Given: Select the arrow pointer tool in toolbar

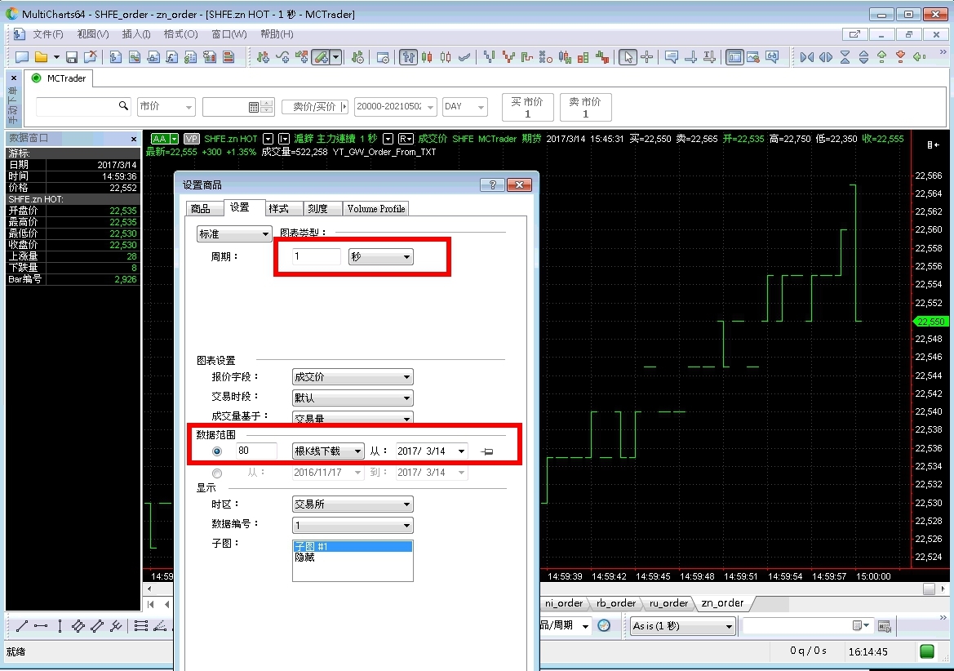Looking at the screenshot, I should point(627,57).
